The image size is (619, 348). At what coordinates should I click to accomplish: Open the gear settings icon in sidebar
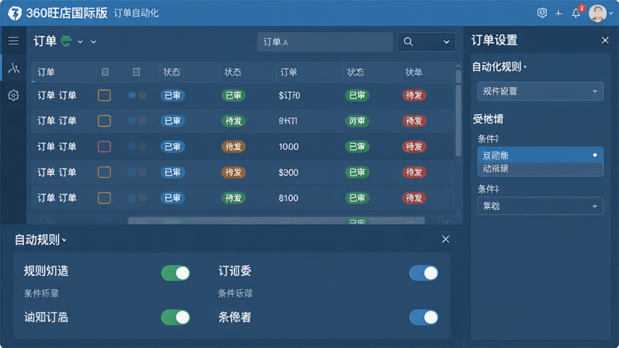click(x=13, y=95)
